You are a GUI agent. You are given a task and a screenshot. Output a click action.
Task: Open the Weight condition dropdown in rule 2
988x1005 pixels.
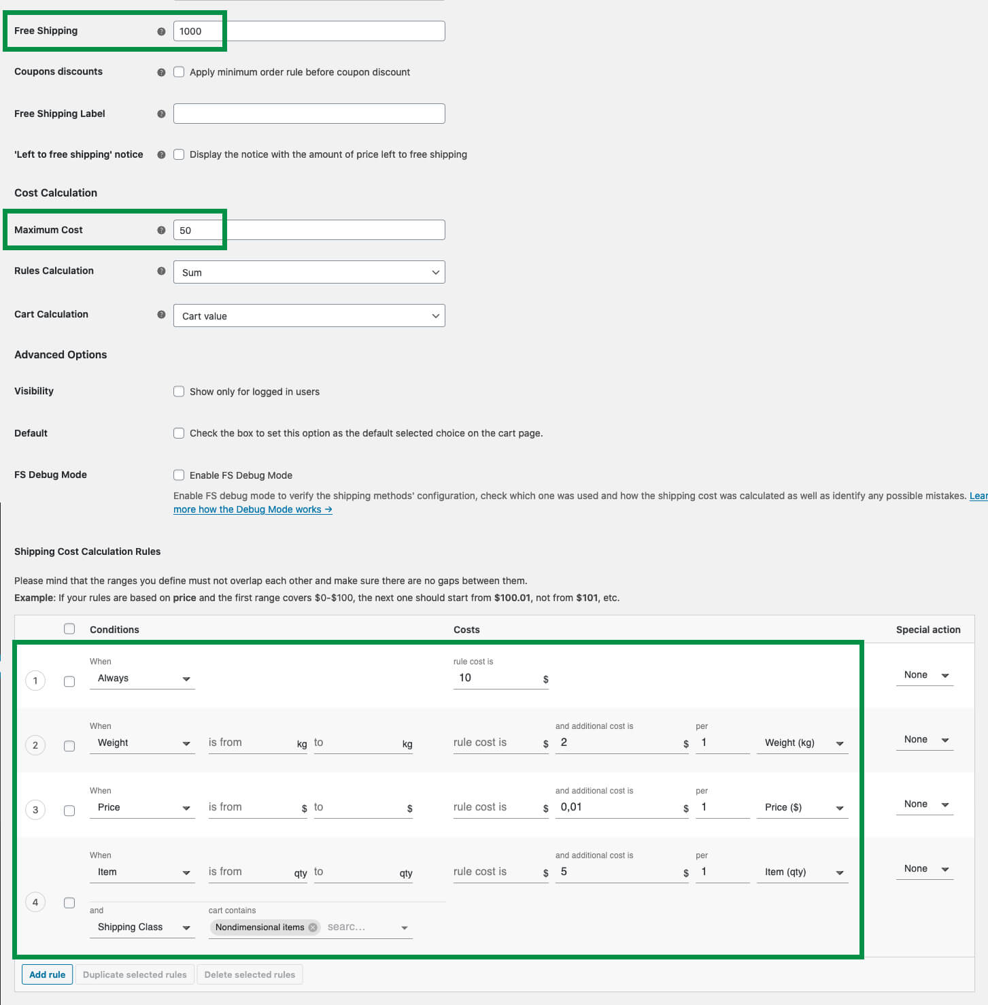point(142,743)
